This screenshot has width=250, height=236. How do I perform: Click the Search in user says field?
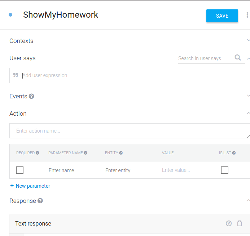[x=204, y=58]
